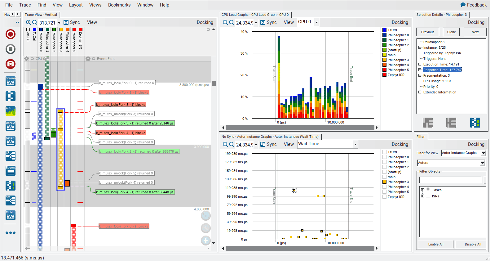Click the Clone button

coord(451,32)
